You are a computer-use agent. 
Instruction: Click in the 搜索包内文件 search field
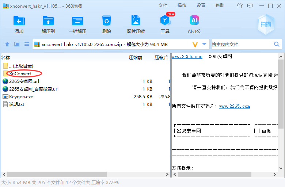[x=241, y=44]
